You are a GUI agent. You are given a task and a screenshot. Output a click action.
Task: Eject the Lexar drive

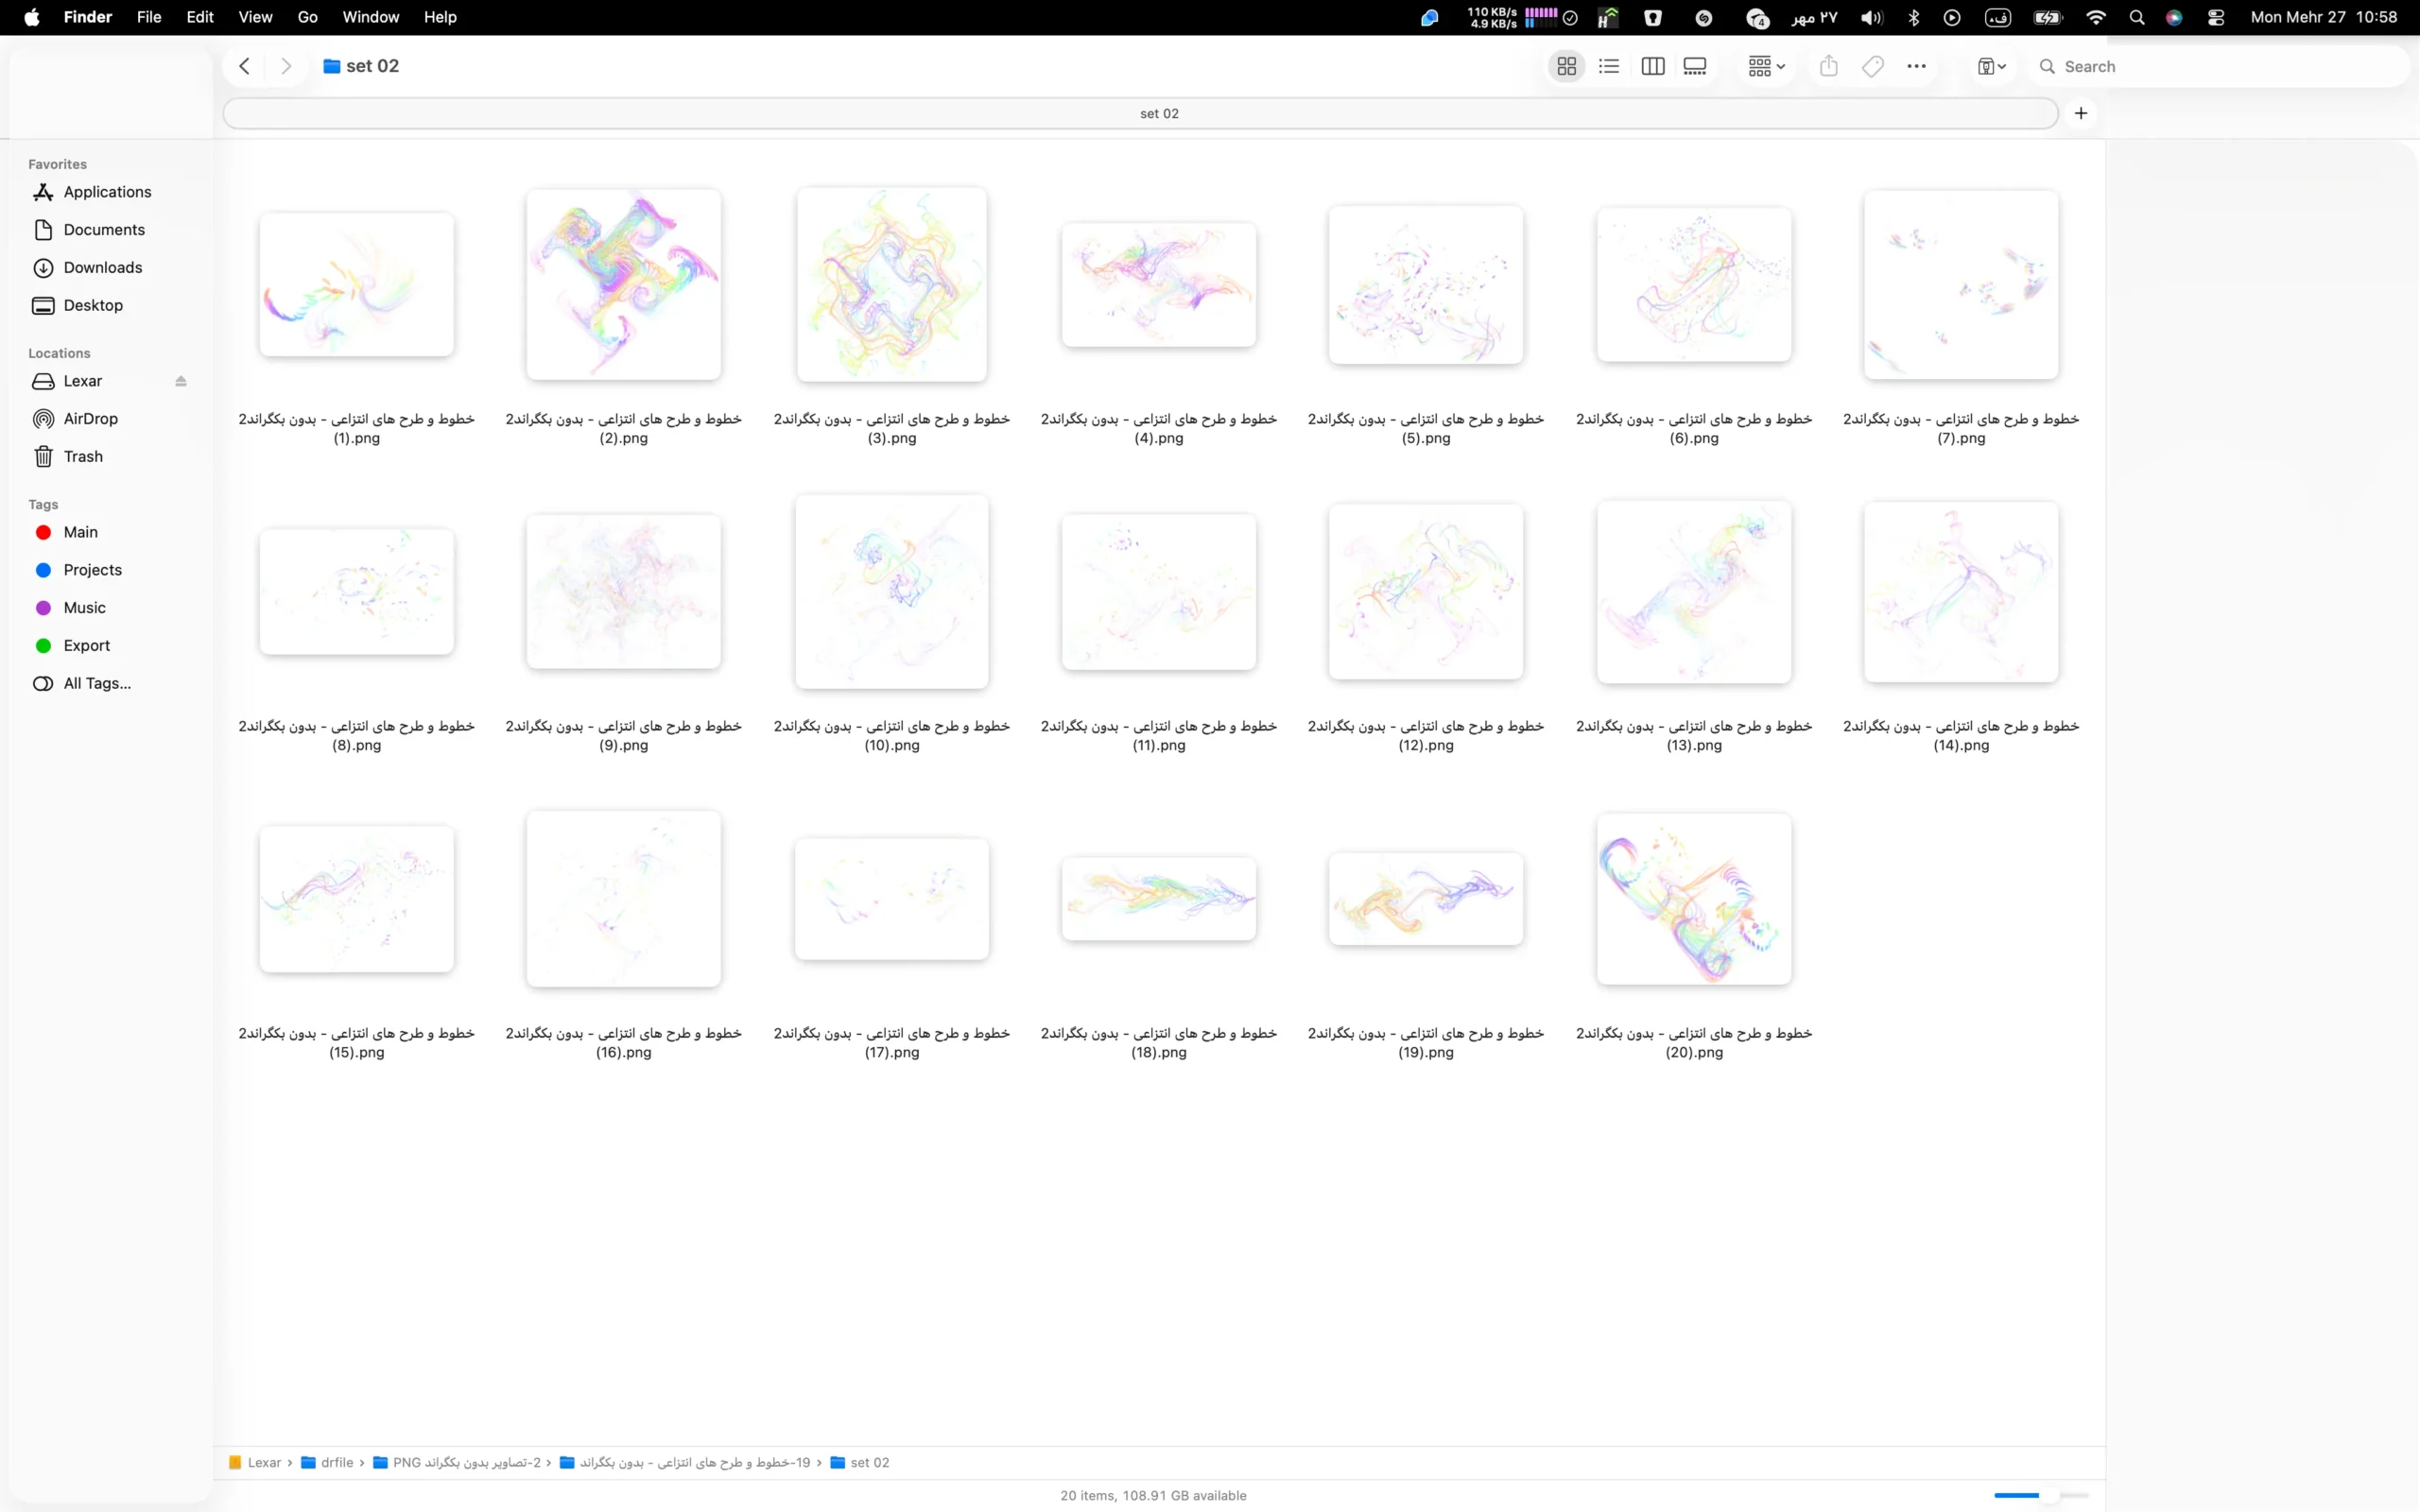[x=181, y=381]
